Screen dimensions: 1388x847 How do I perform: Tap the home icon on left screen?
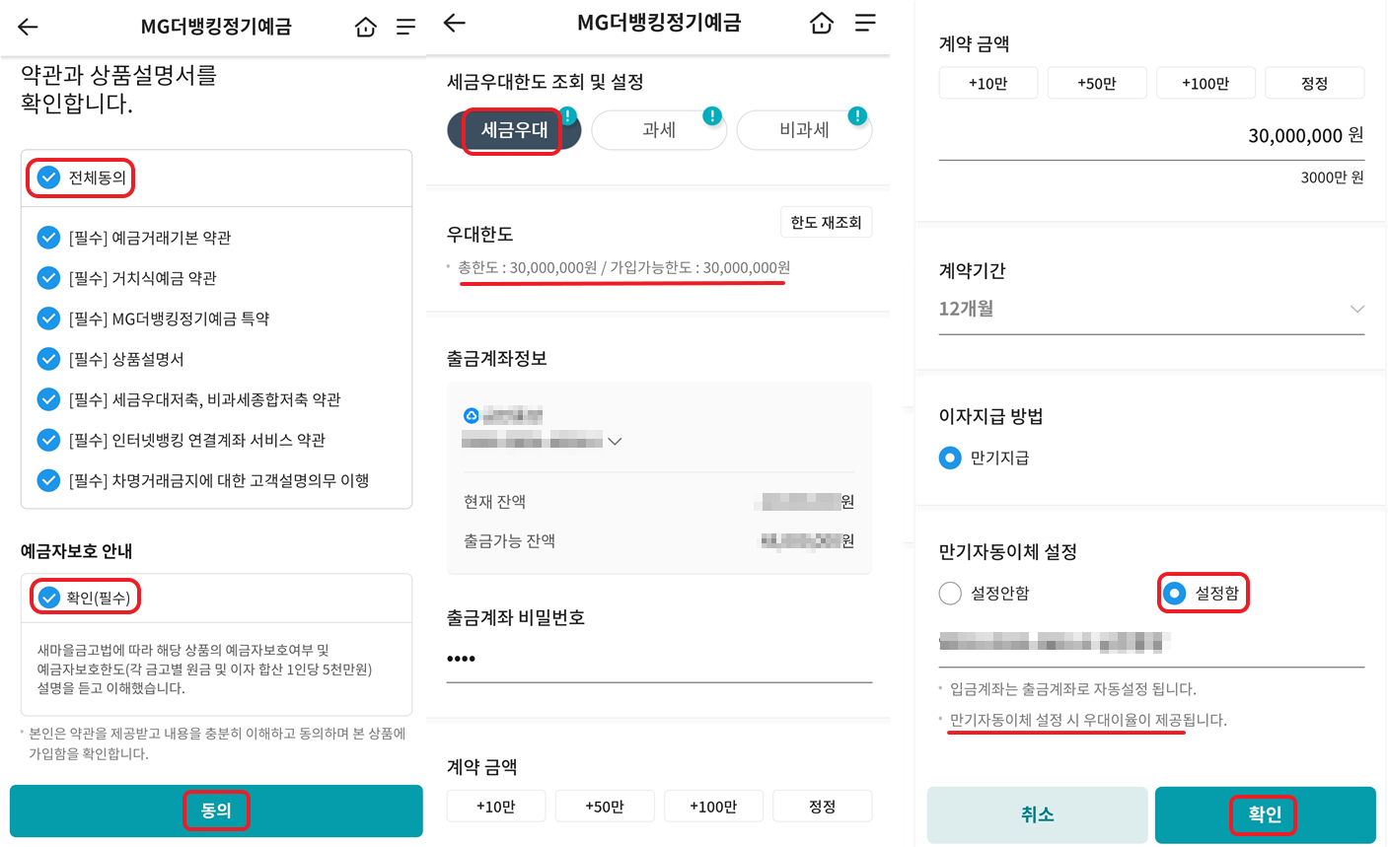tap(365, 28)
